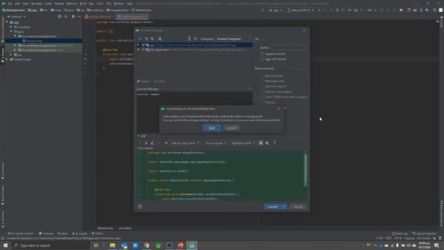
Task: Open the Do not ignore dropdown
Action: 216,143
